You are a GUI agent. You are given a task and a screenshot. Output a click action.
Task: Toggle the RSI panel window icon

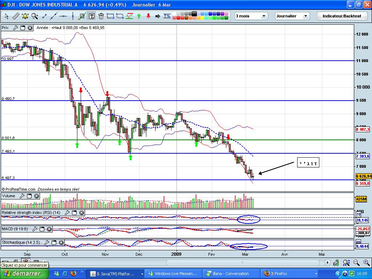pyautogui.click(x=74, y=213)
